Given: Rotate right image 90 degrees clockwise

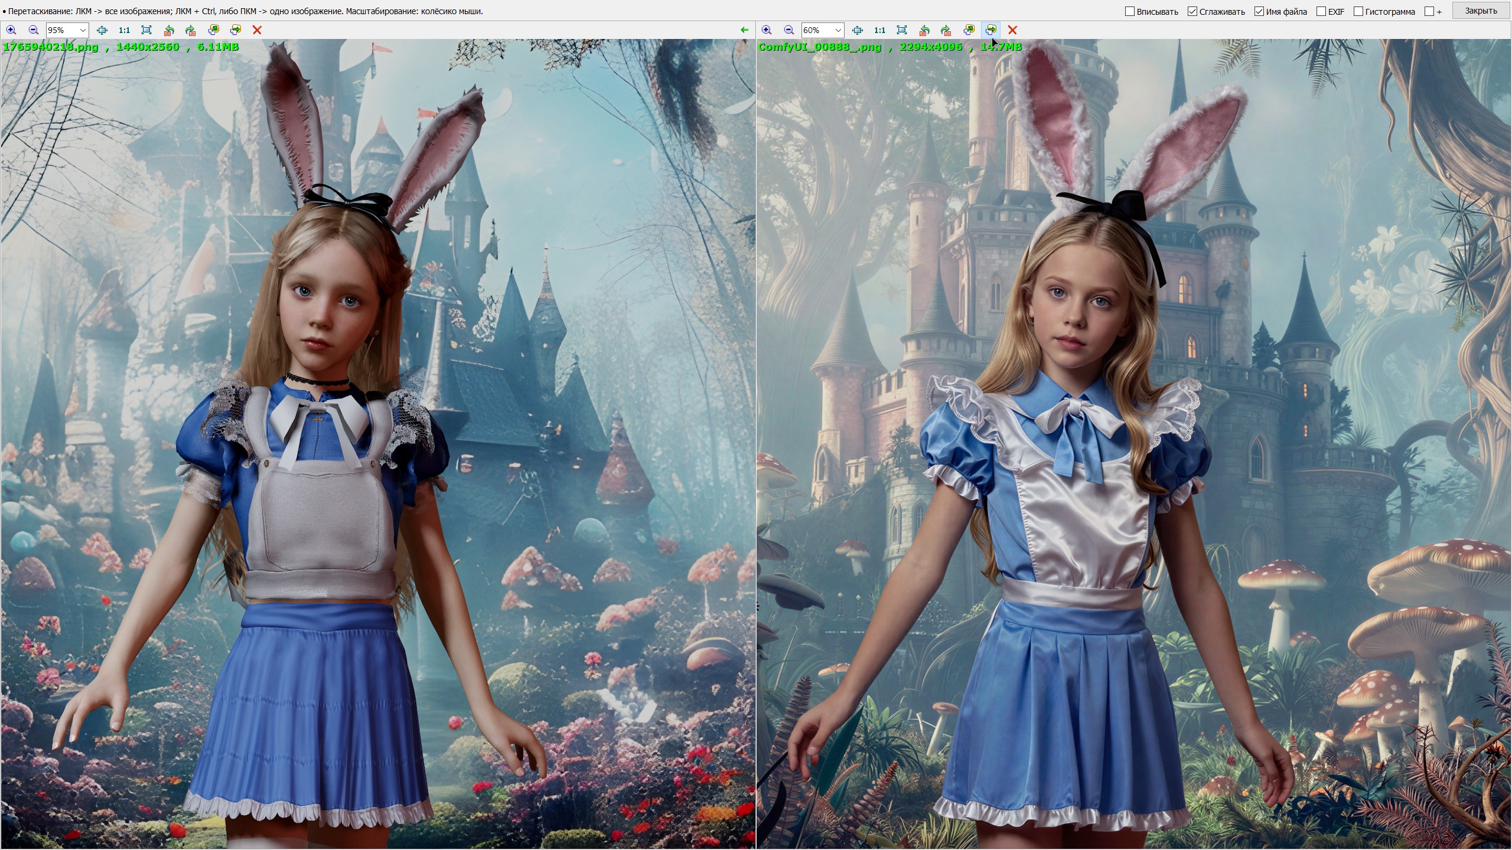Looking at the screenshot, I should pos(946,30).
